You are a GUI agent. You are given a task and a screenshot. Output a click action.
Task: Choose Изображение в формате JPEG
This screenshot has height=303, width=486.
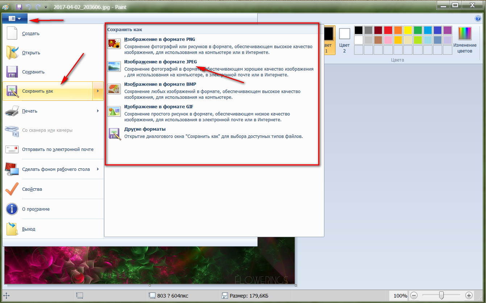[x=161, y=62]
